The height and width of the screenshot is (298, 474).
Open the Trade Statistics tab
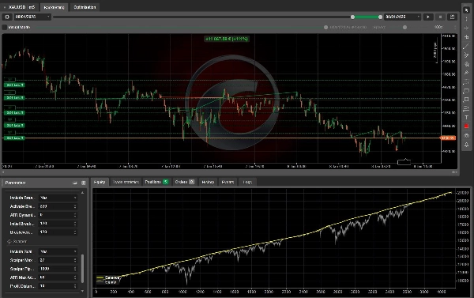click(126, 182)
